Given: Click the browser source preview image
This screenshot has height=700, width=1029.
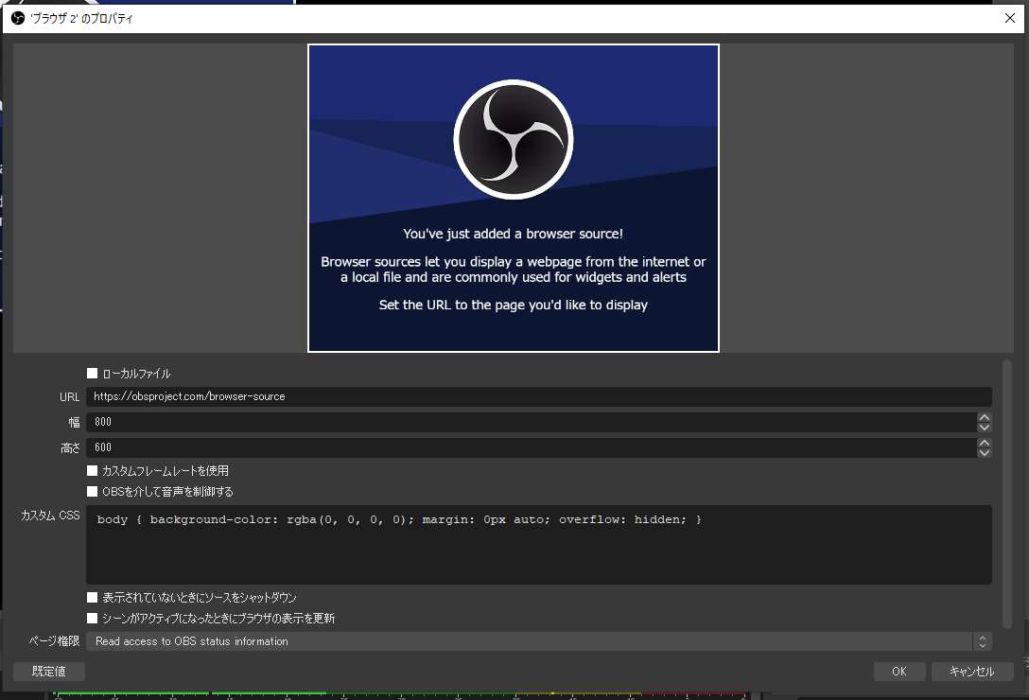Looking at the screenshot, I should click(x=514, y=199).
